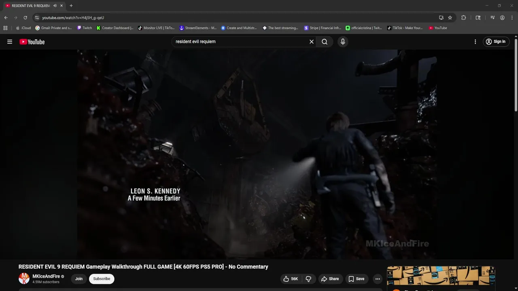Open the iCloud bookmark
The width and height of the screenshot is (518, 291).
pyautogui.click(x=23, y=28)
